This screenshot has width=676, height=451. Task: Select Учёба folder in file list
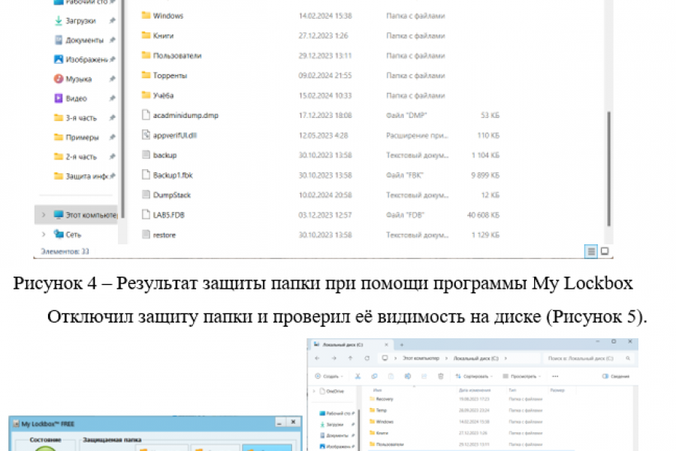158,95
